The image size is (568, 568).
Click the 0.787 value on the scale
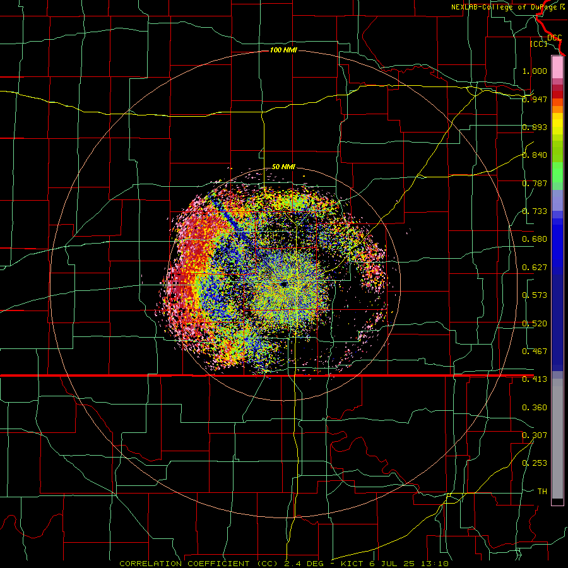point(535,183)
